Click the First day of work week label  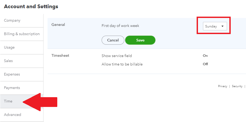[x=120, y=26]
